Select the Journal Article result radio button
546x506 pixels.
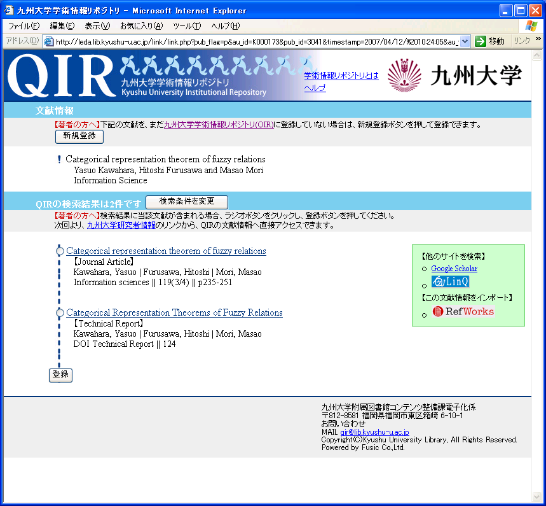coord(60,251)
